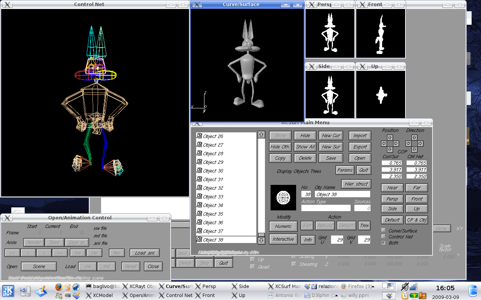Image resolution: width=481 pixels, height=300 pixels.
Task: Switch to XCRayt taskbar entry
Action: coord(139,286)
